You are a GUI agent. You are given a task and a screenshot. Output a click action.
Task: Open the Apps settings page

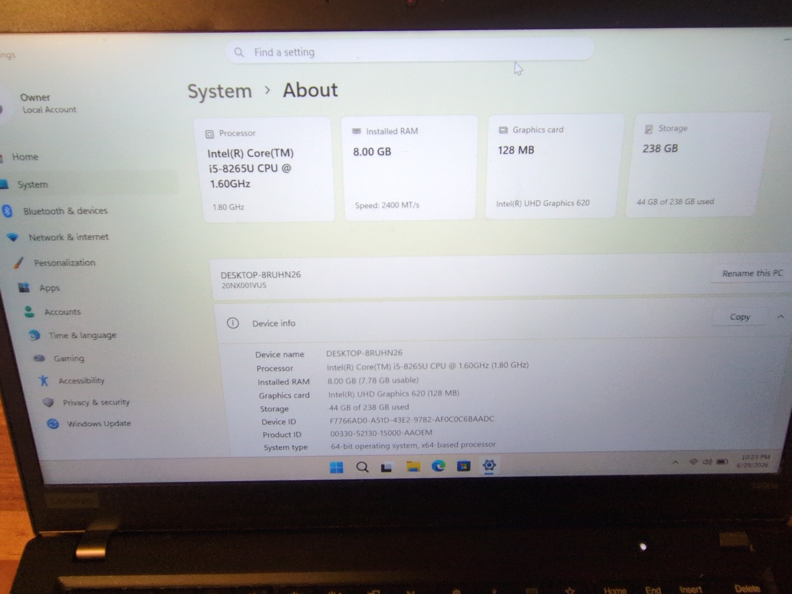(x=49, y=288)
